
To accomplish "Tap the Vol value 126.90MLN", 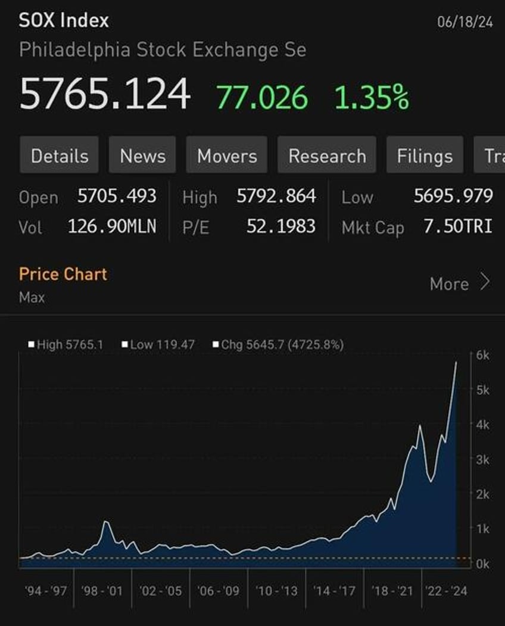I will (x=112, y=226).
